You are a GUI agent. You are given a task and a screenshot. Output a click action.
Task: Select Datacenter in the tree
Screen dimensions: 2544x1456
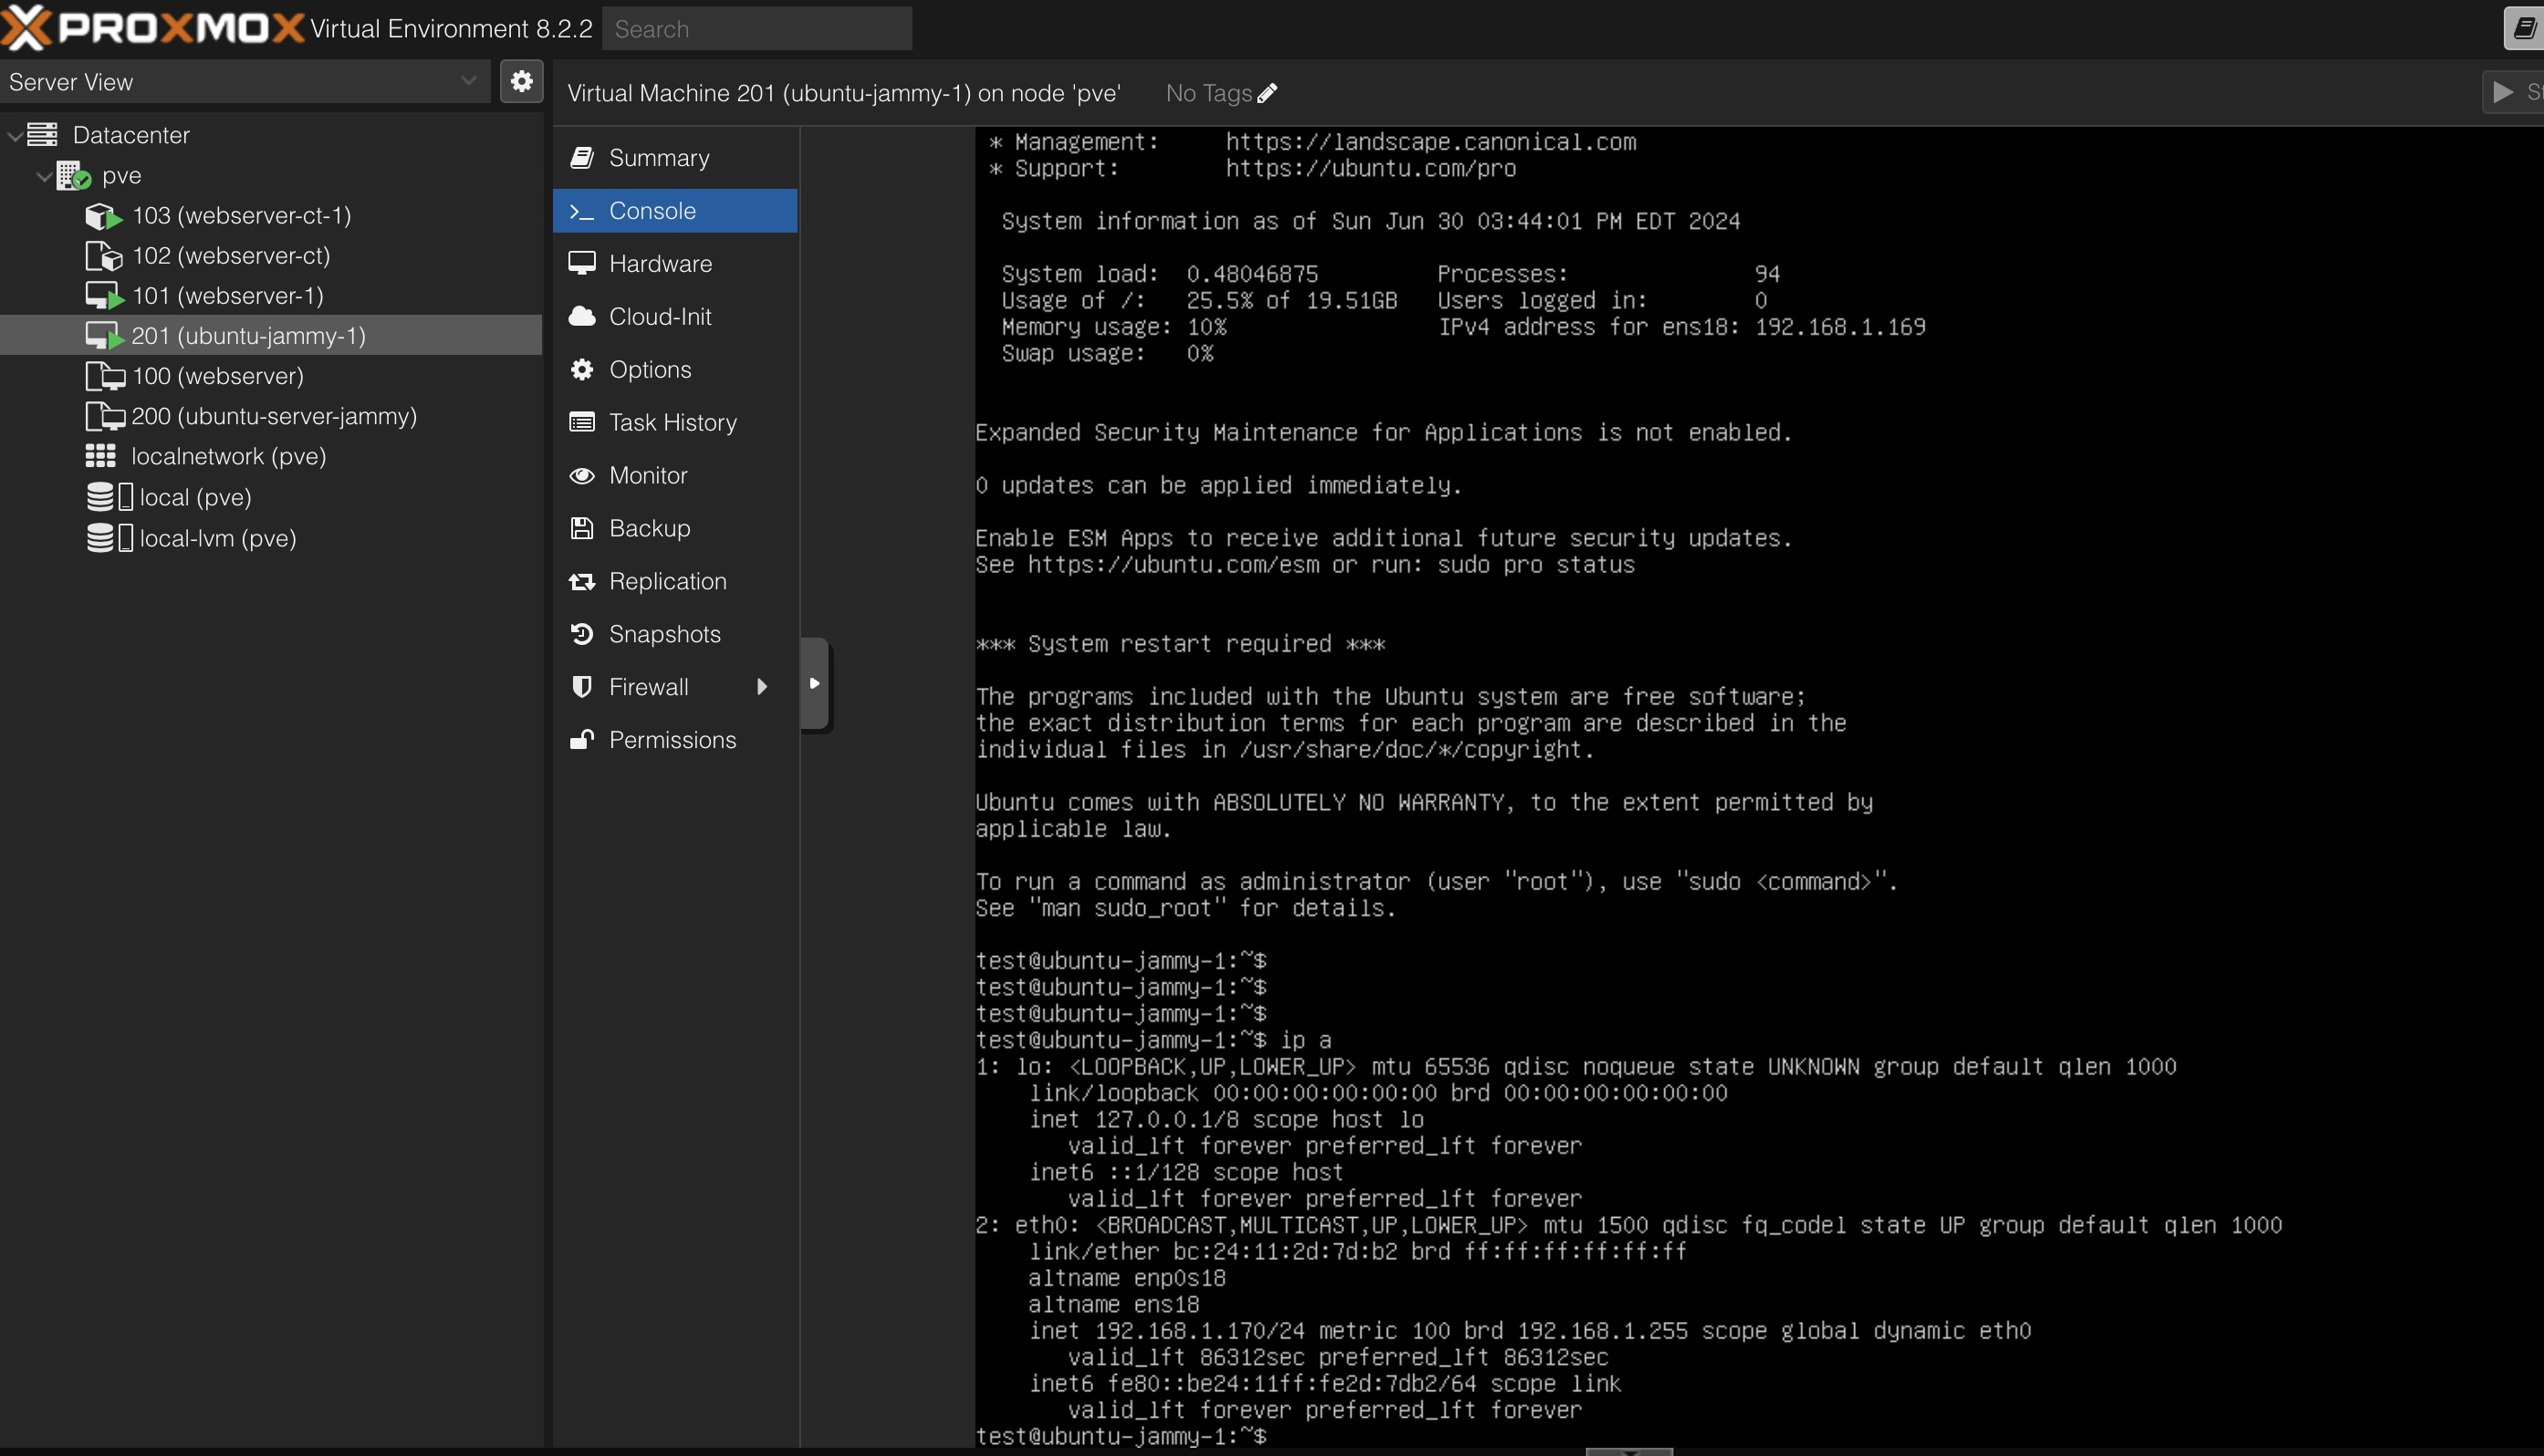coord(131,135)
